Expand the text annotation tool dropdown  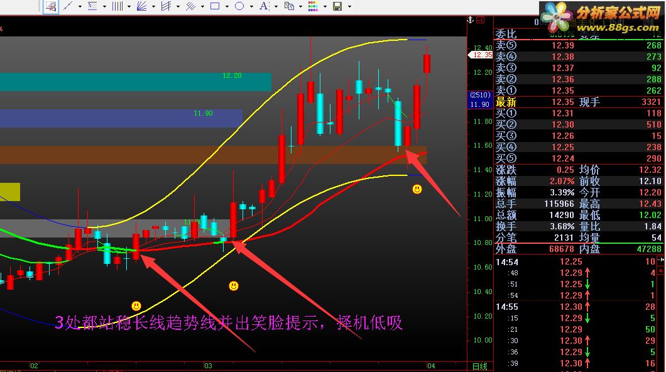pos(276,6)
